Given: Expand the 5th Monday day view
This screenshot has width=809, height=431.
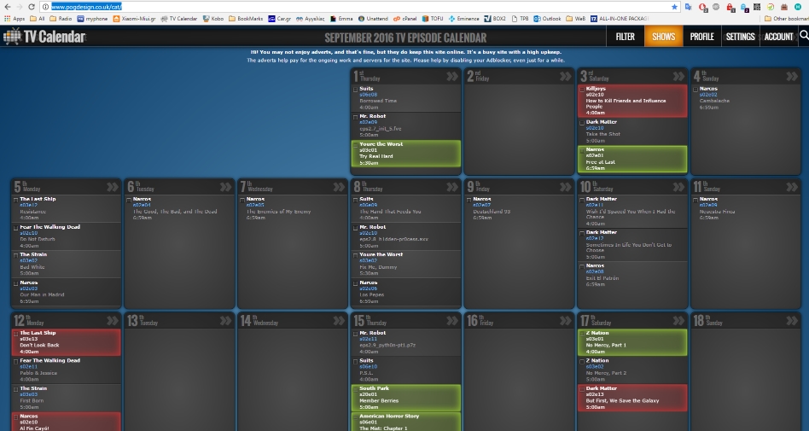Looking at the screenshot, I should (112, 187).
